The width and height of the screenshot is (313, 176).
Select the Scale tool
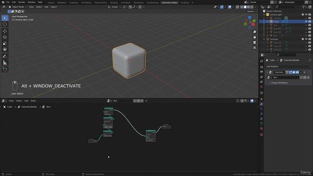[5, 44]
